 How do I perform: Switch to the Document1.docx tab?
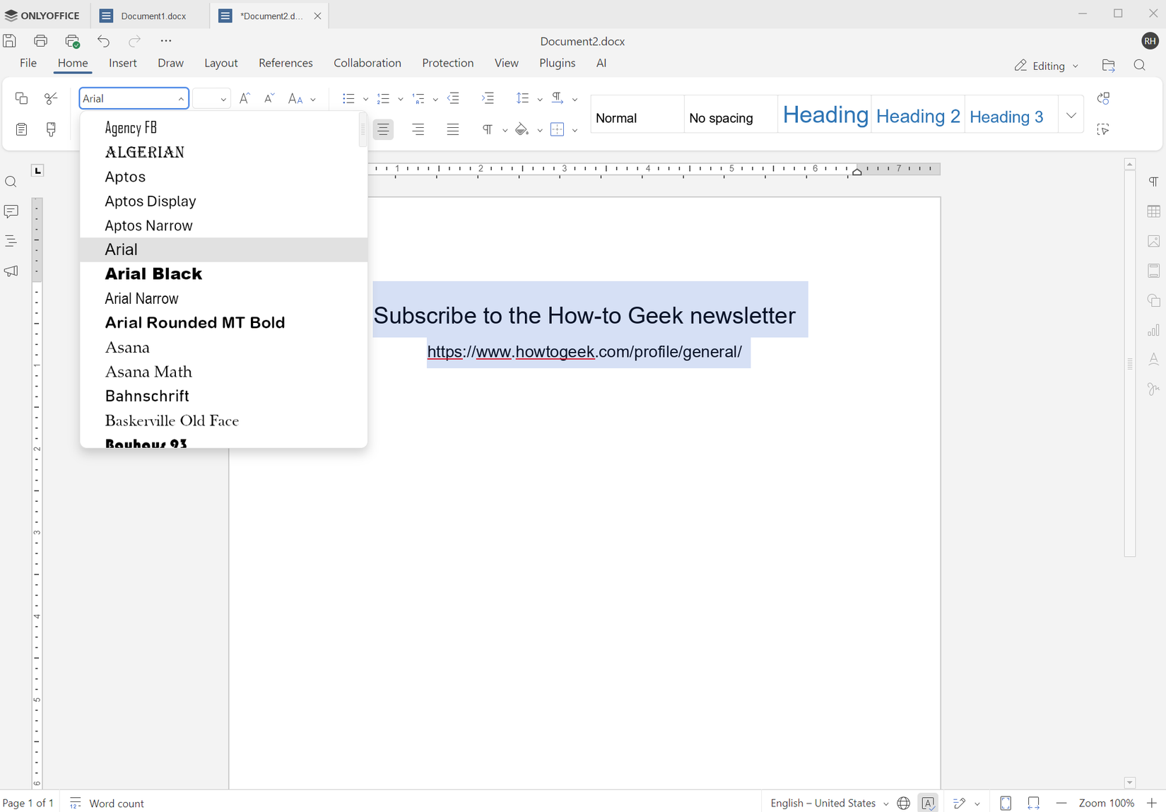[x=153, y=16]
